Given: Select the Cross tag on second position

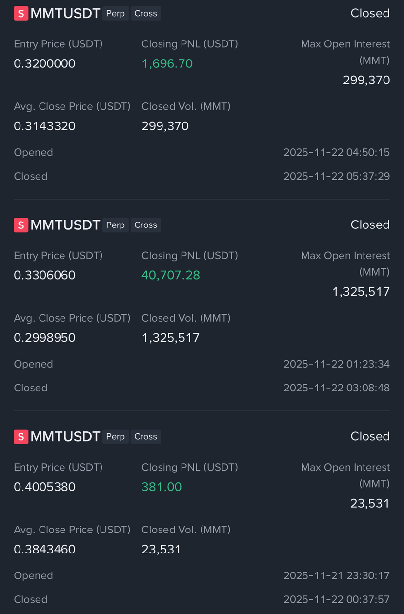Looking at the screenshot, I should (145, 225).
